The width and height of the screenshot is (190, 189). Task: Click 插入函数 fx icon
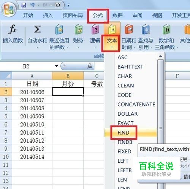coord(13,29)
